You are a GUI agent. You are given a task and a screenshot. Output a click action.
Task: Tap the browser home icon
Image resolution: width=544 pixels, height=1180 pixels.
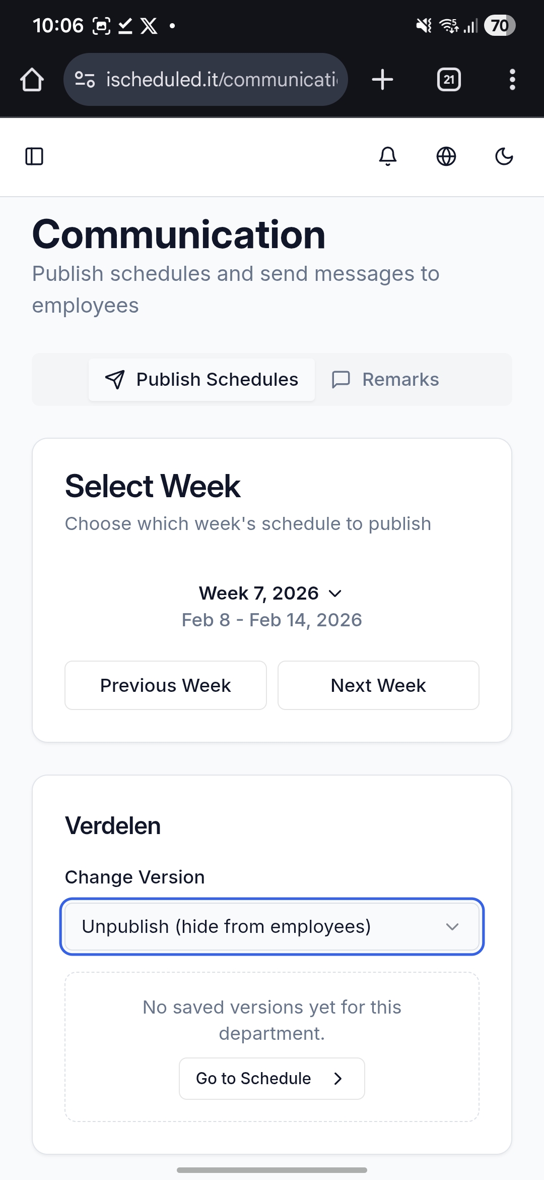pos(32,79)
